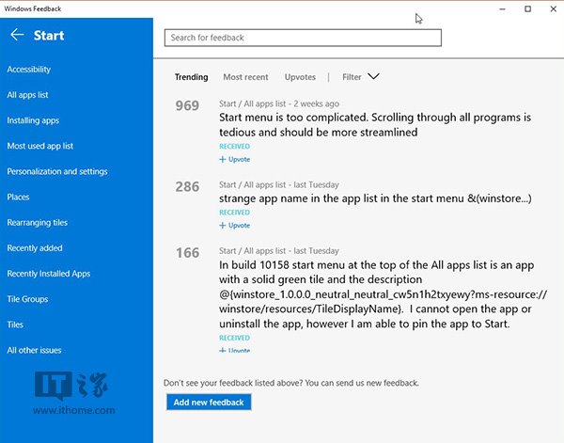
Task: Choose Personalization and settings category
Action: coord(57,171)
